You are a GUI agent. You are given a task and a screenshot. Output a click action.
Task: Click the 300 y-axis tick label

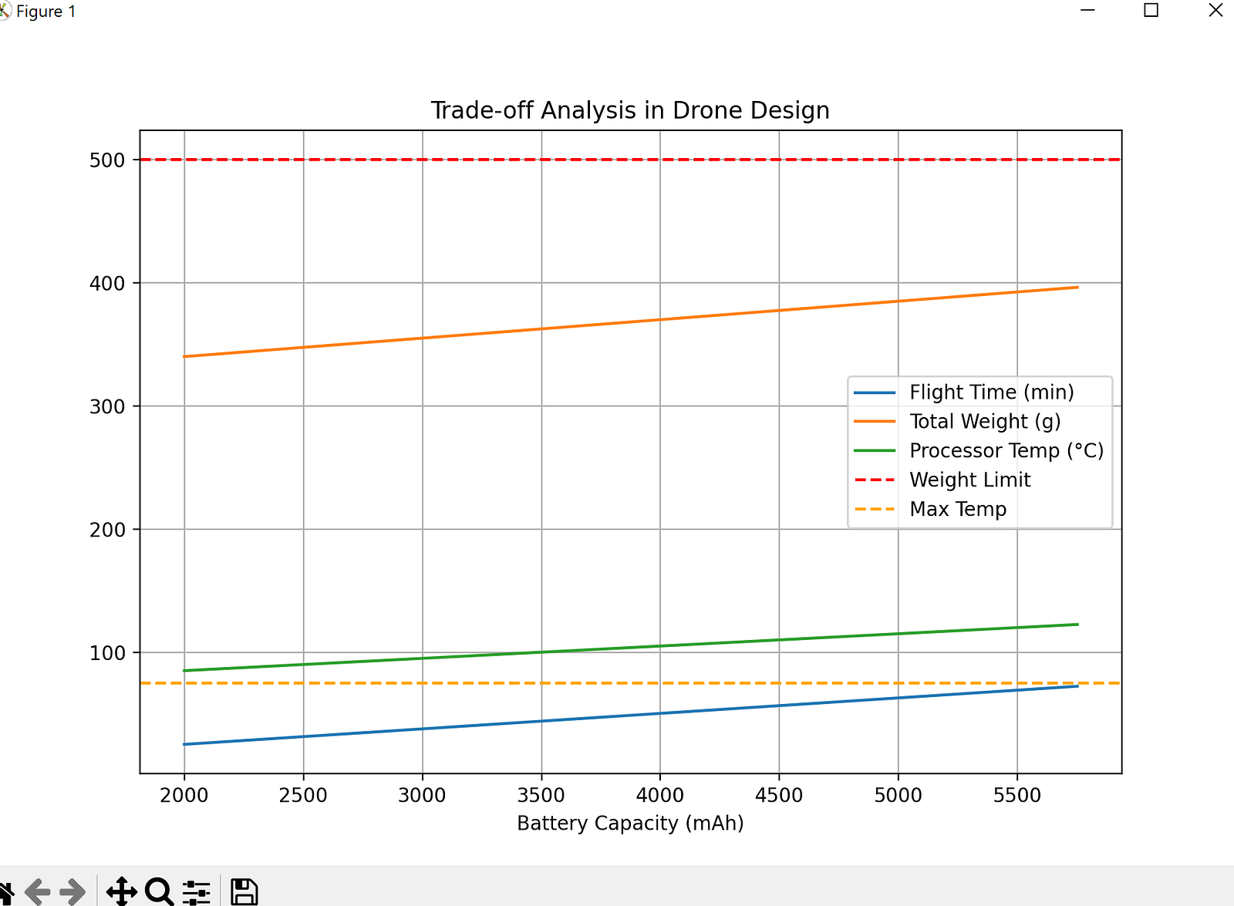(x=107, y=407)
